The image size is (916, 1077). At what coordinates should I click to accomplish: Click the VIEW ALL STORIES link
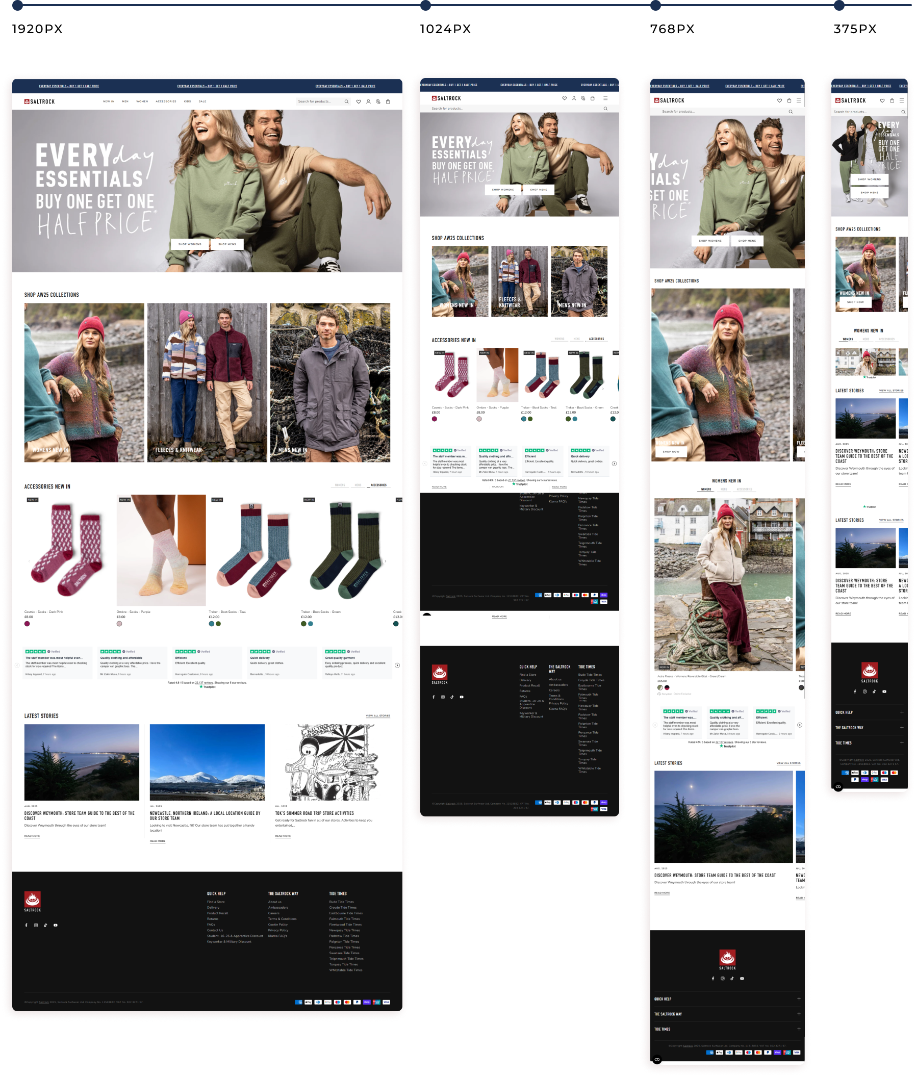(x=379, y=715)
